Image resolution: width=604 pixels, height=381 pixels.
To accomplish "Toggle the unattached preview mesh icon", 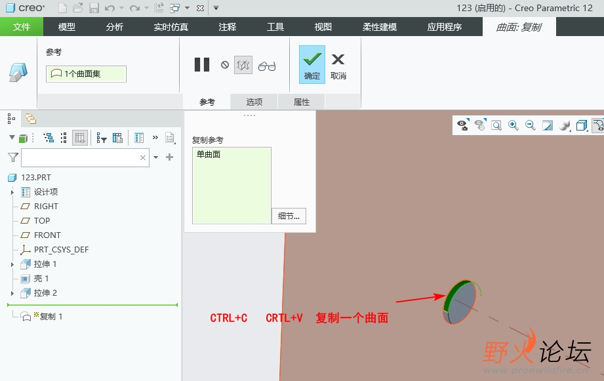I will 243,65.
